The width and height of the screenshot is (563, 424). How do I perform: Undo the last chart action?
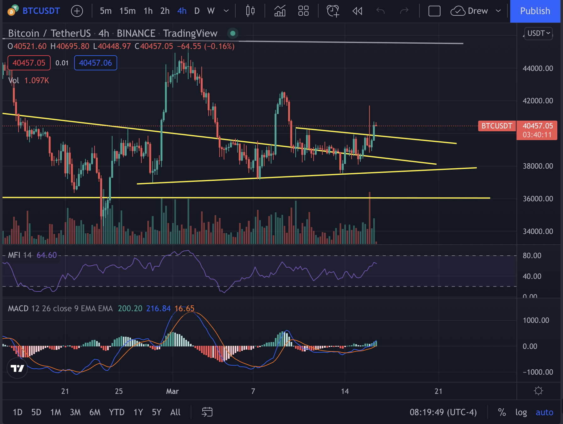(380, 11)
